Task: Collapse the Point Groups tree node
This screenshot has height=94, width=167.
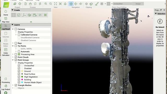Action: tap(13, 60)
